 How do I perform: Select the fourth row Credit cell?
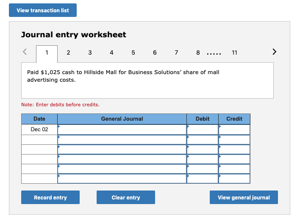coord(234,159)
